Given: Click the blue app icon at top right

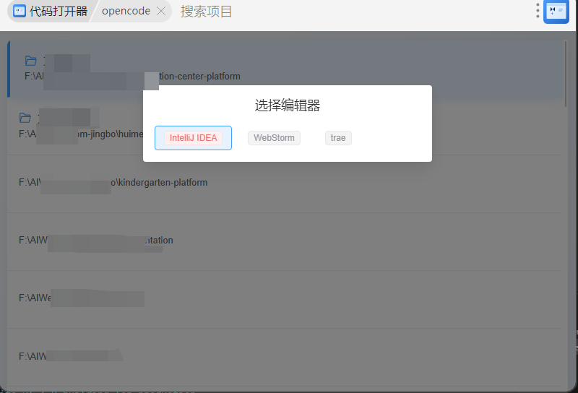Looking at the screenshot, I should tap(556, 12).
